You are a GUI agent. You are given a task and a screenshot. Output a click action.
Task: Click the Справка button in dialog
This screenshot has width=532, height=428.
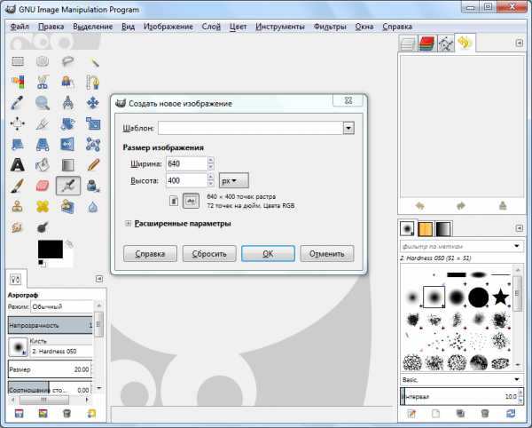(150, 254)
